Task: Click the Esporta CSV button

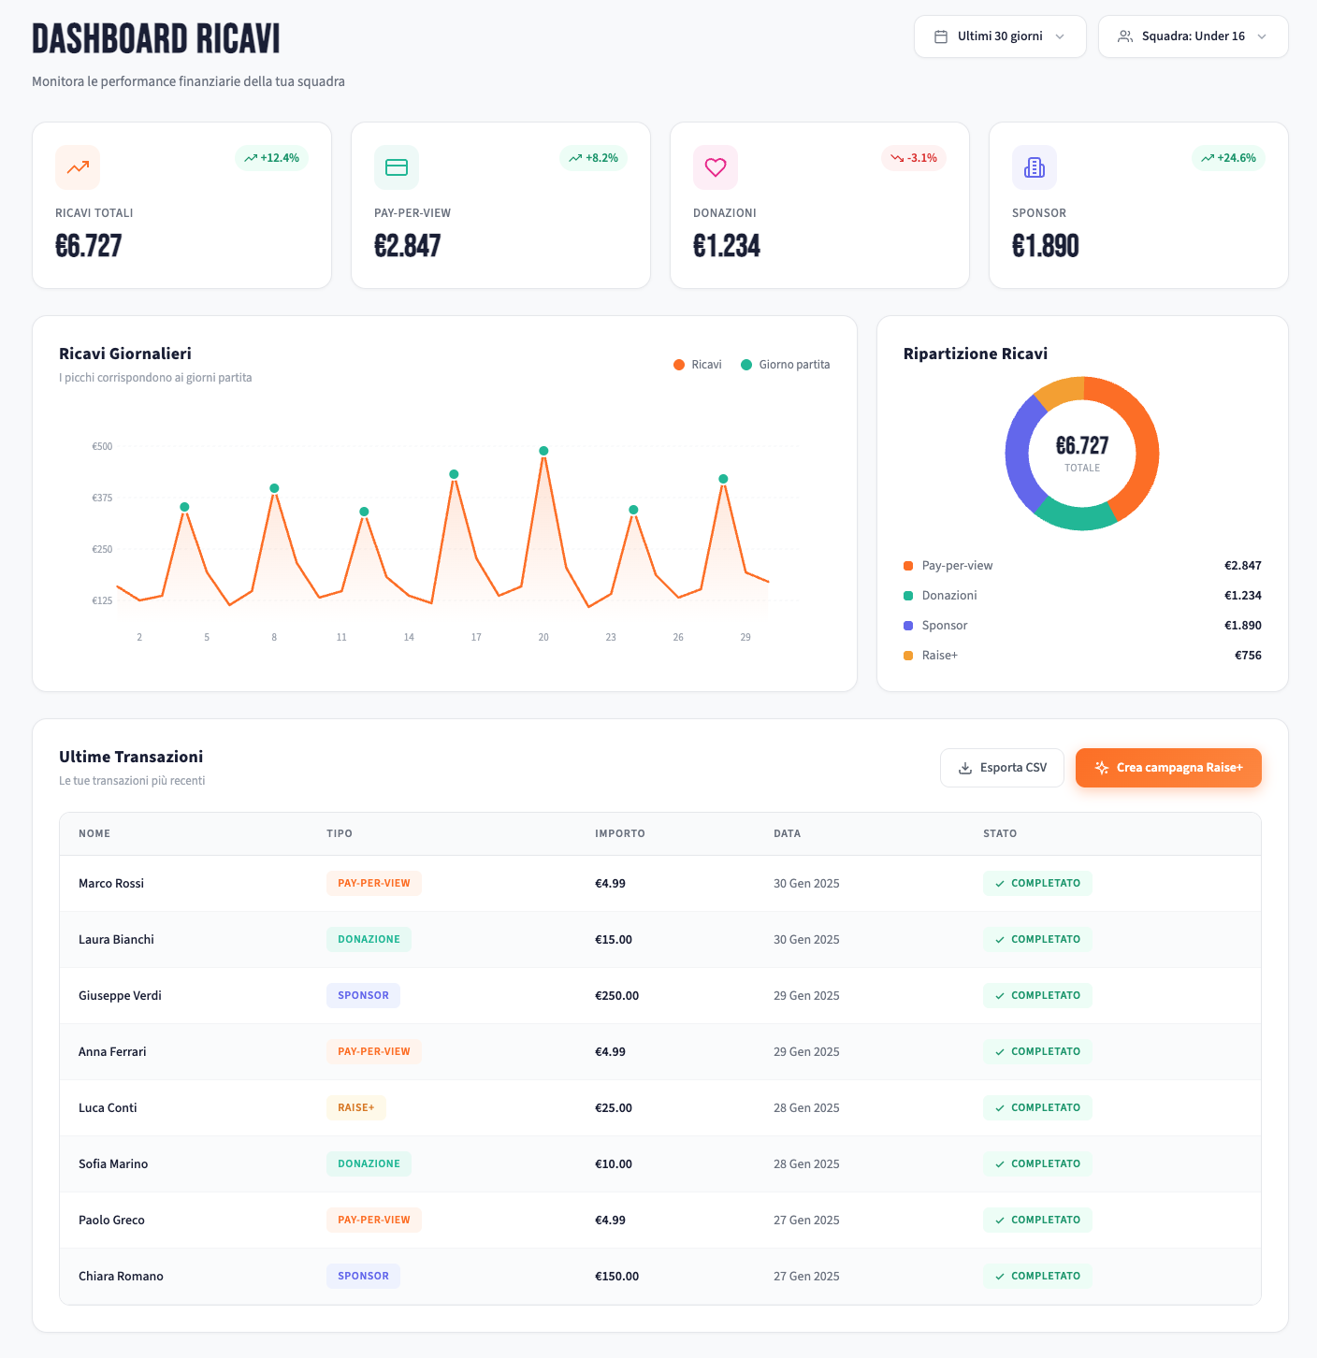Action: pos(1002,767)
